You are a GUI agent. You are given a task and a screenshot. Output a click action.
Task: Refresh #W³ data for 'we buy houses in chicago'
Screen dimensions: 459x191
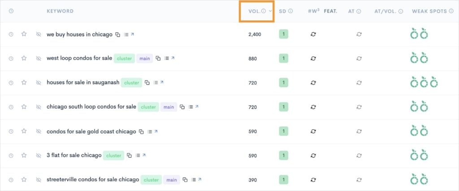[x=313, y=34]
